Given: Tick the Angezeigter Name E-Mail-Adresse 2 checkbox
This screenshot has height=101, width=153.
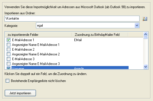Looking at the screenshot, I should (8, 54).
